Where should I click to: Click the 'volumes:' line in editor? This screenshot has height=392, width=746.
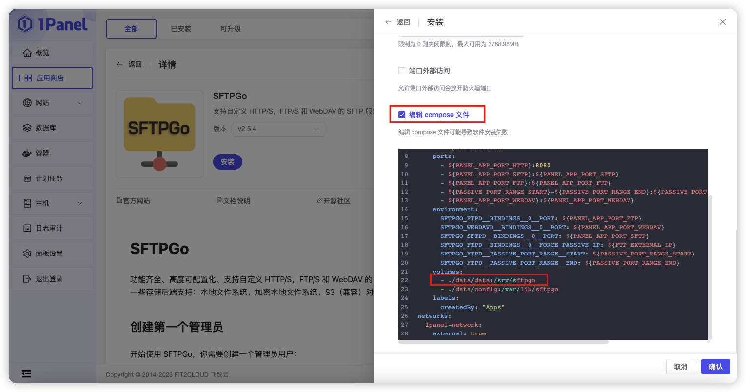coord(448,272)
